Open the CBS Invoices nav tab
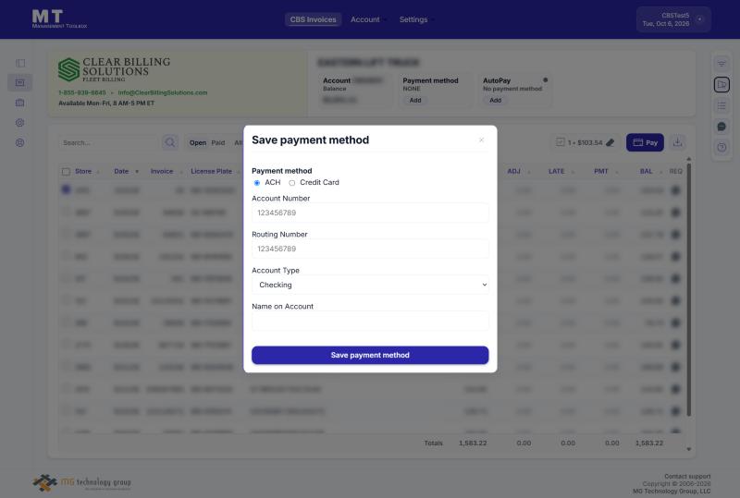This screenshot has width=740, height=498. tap(313, 19)
